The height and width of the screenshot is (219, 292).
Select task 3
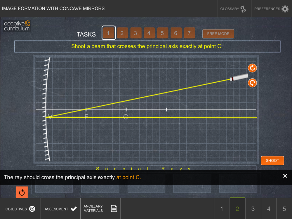point(135,33)
